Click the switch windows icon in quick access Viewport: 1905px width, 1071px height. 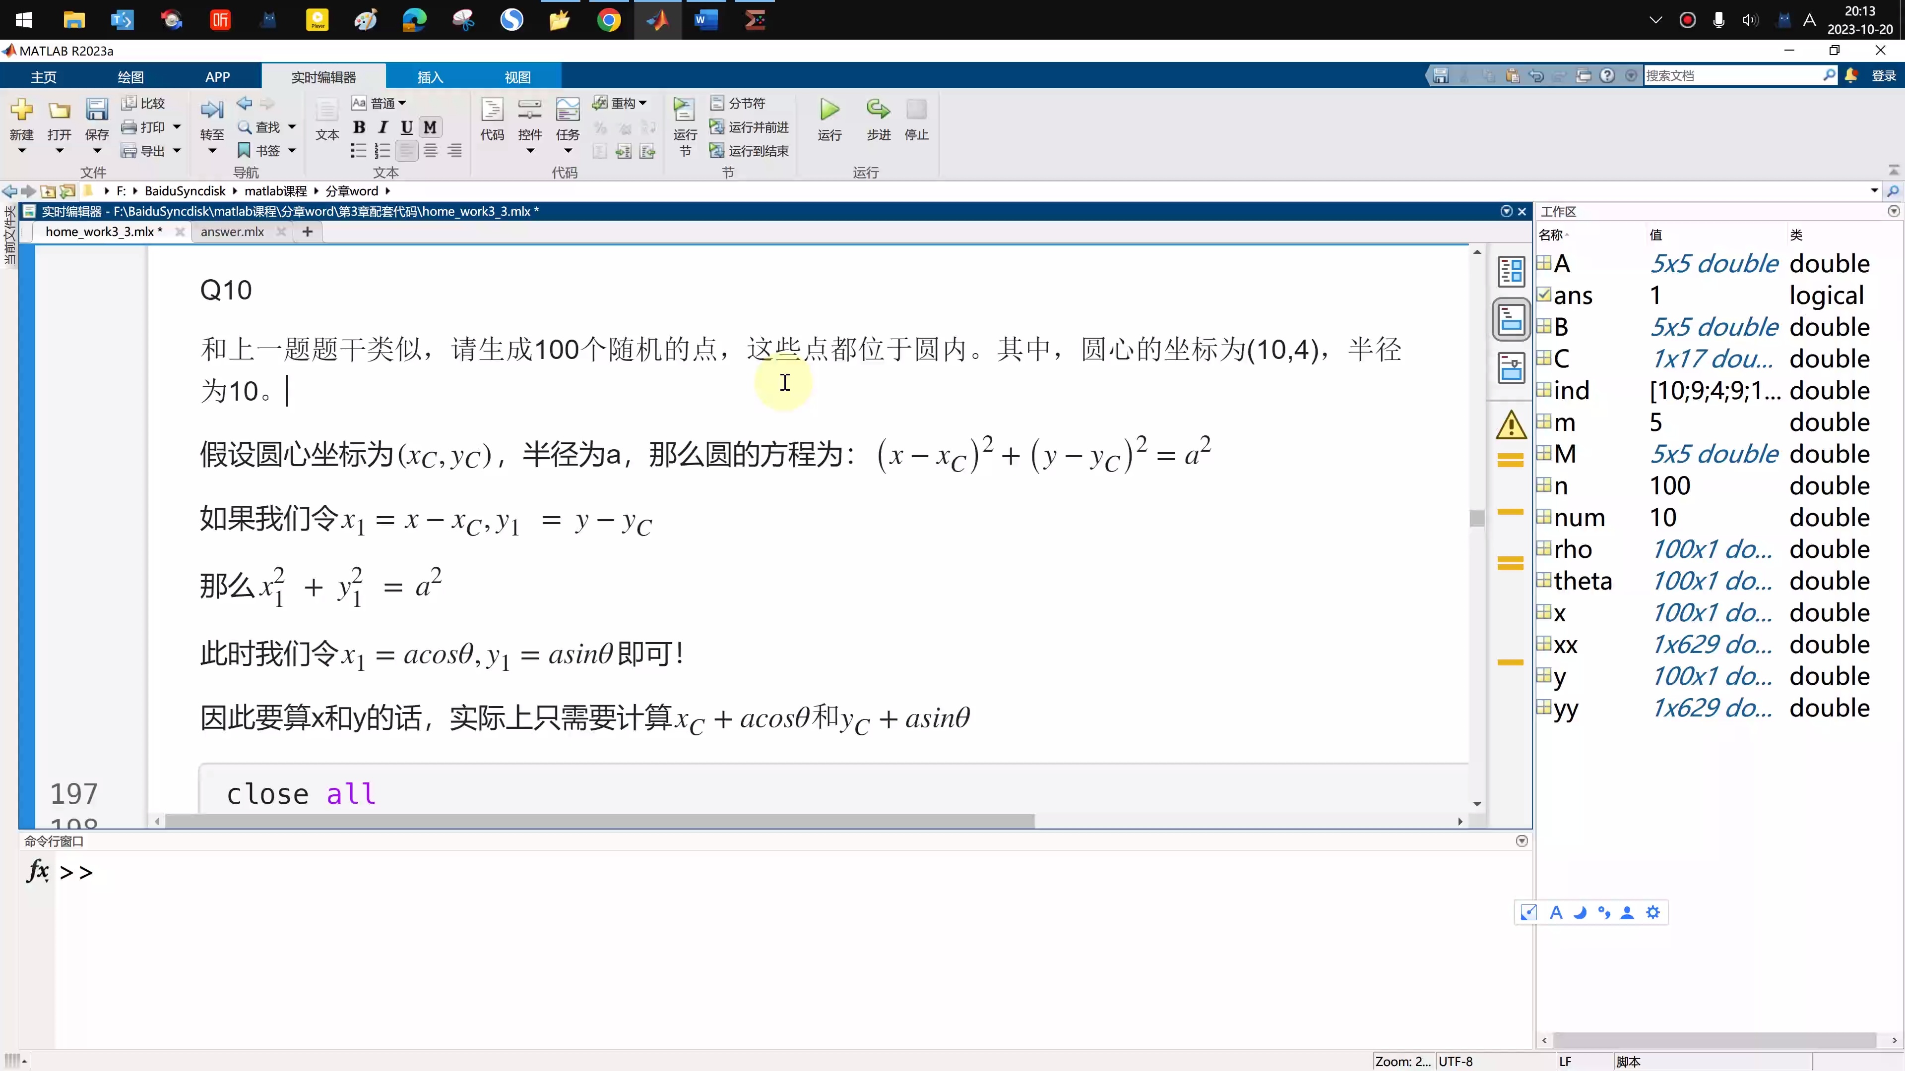point(1584,75)
